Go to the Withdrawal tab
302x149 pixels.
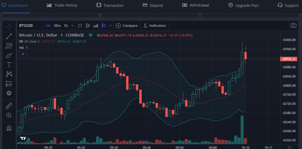click(x=196, y=5)
